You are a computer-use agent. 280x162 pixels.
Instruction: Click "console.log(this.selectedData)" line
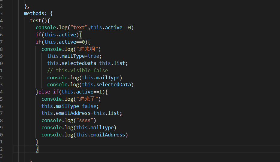click(x=90, y=85)
